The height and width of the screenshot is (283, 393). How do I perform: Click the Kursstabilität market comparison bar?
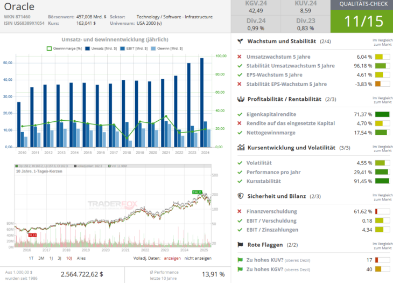click(x=382, y=181)
